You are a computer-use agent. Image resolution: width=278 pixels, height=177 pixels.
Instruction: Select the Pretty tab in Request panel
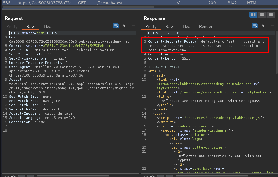click(x=12, y=26)
